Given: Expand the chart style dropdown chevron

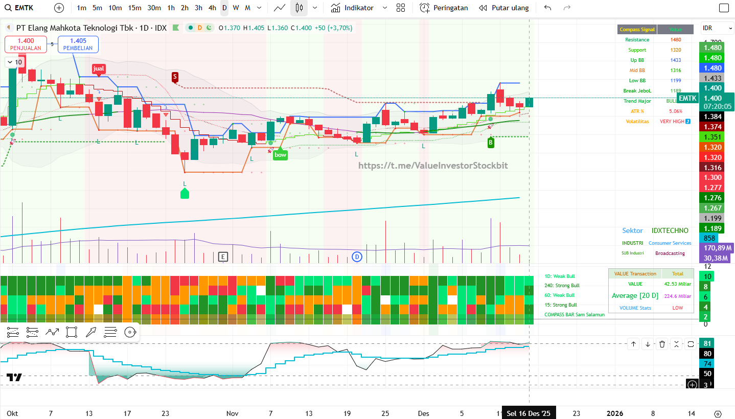Looking at the screenshot, I should (x=314, y=8).
